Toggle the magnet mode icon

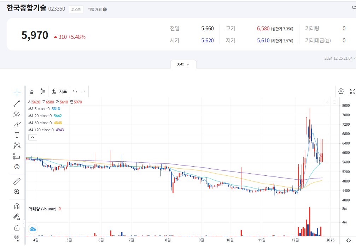coord(17,206)
